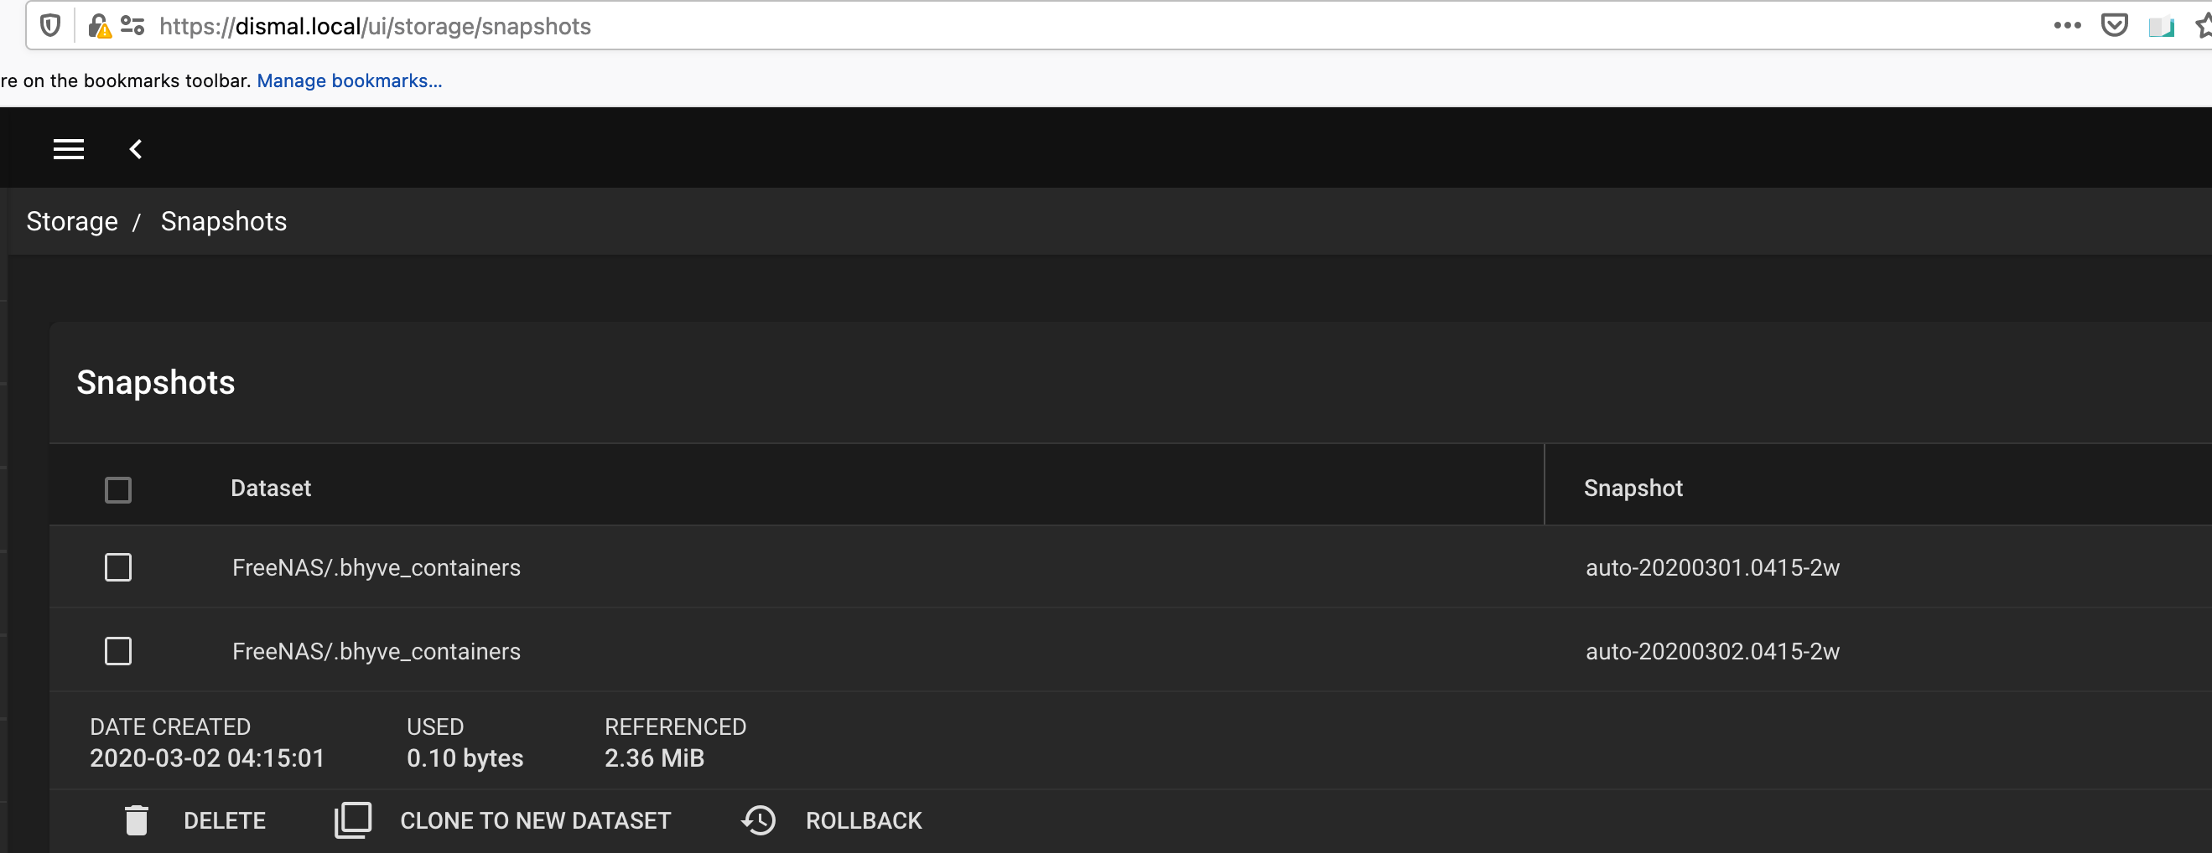2212x853 pixels.
Task: Sort by the Dataset column header
Action: (x=271, y=489)
